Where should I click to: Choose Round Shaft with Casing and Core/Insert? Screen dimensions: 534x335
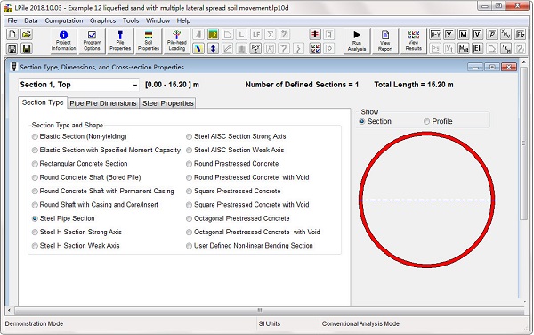[x=95, y=205]
